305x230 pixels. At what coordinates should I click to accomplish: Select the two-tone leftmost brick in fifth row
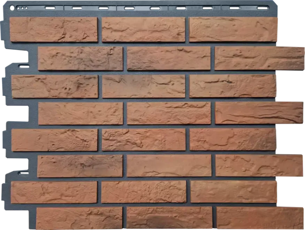coord(54,140)
